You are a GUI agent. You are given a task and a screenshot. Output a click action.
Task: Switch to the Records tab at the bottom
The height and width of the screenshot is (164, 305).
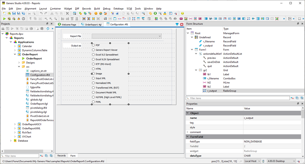[x=61, y=156]
